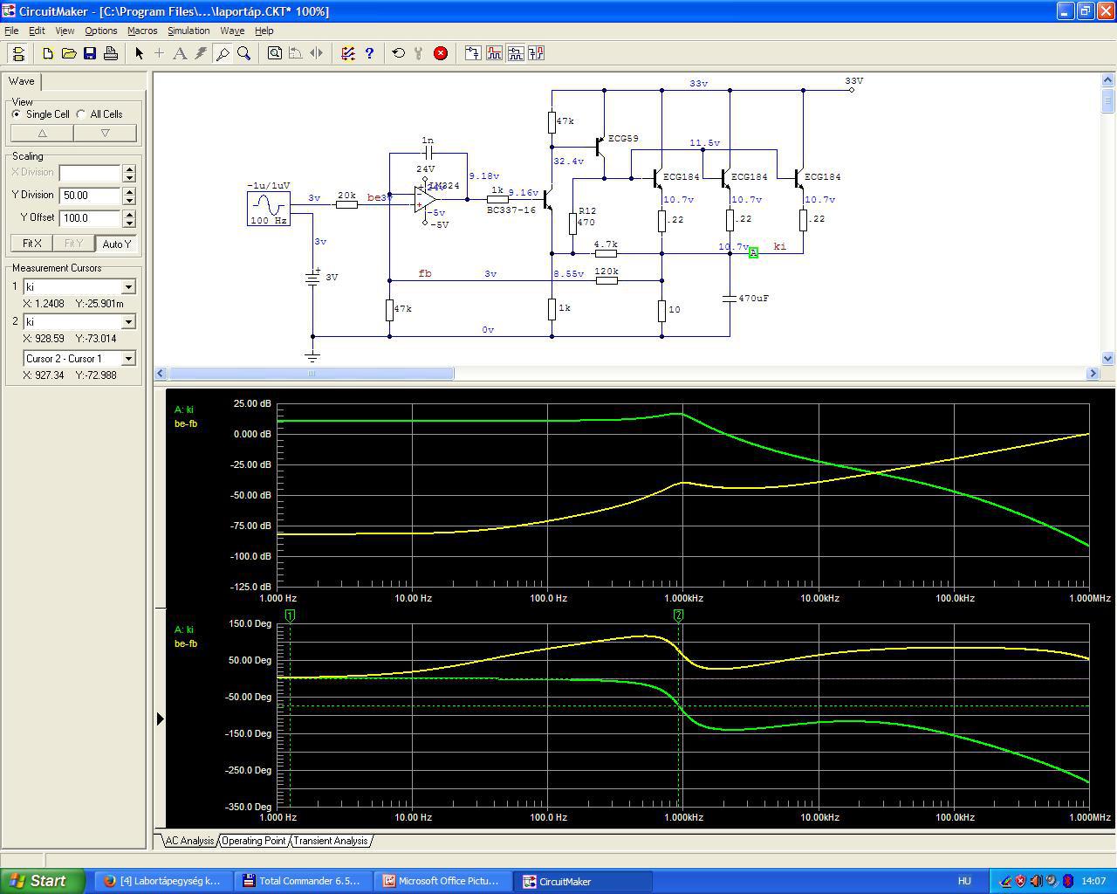1117x894 pixels.
Task: Click the blue question mark help icon
Action: pyautogui.click(x=369, y=53)
